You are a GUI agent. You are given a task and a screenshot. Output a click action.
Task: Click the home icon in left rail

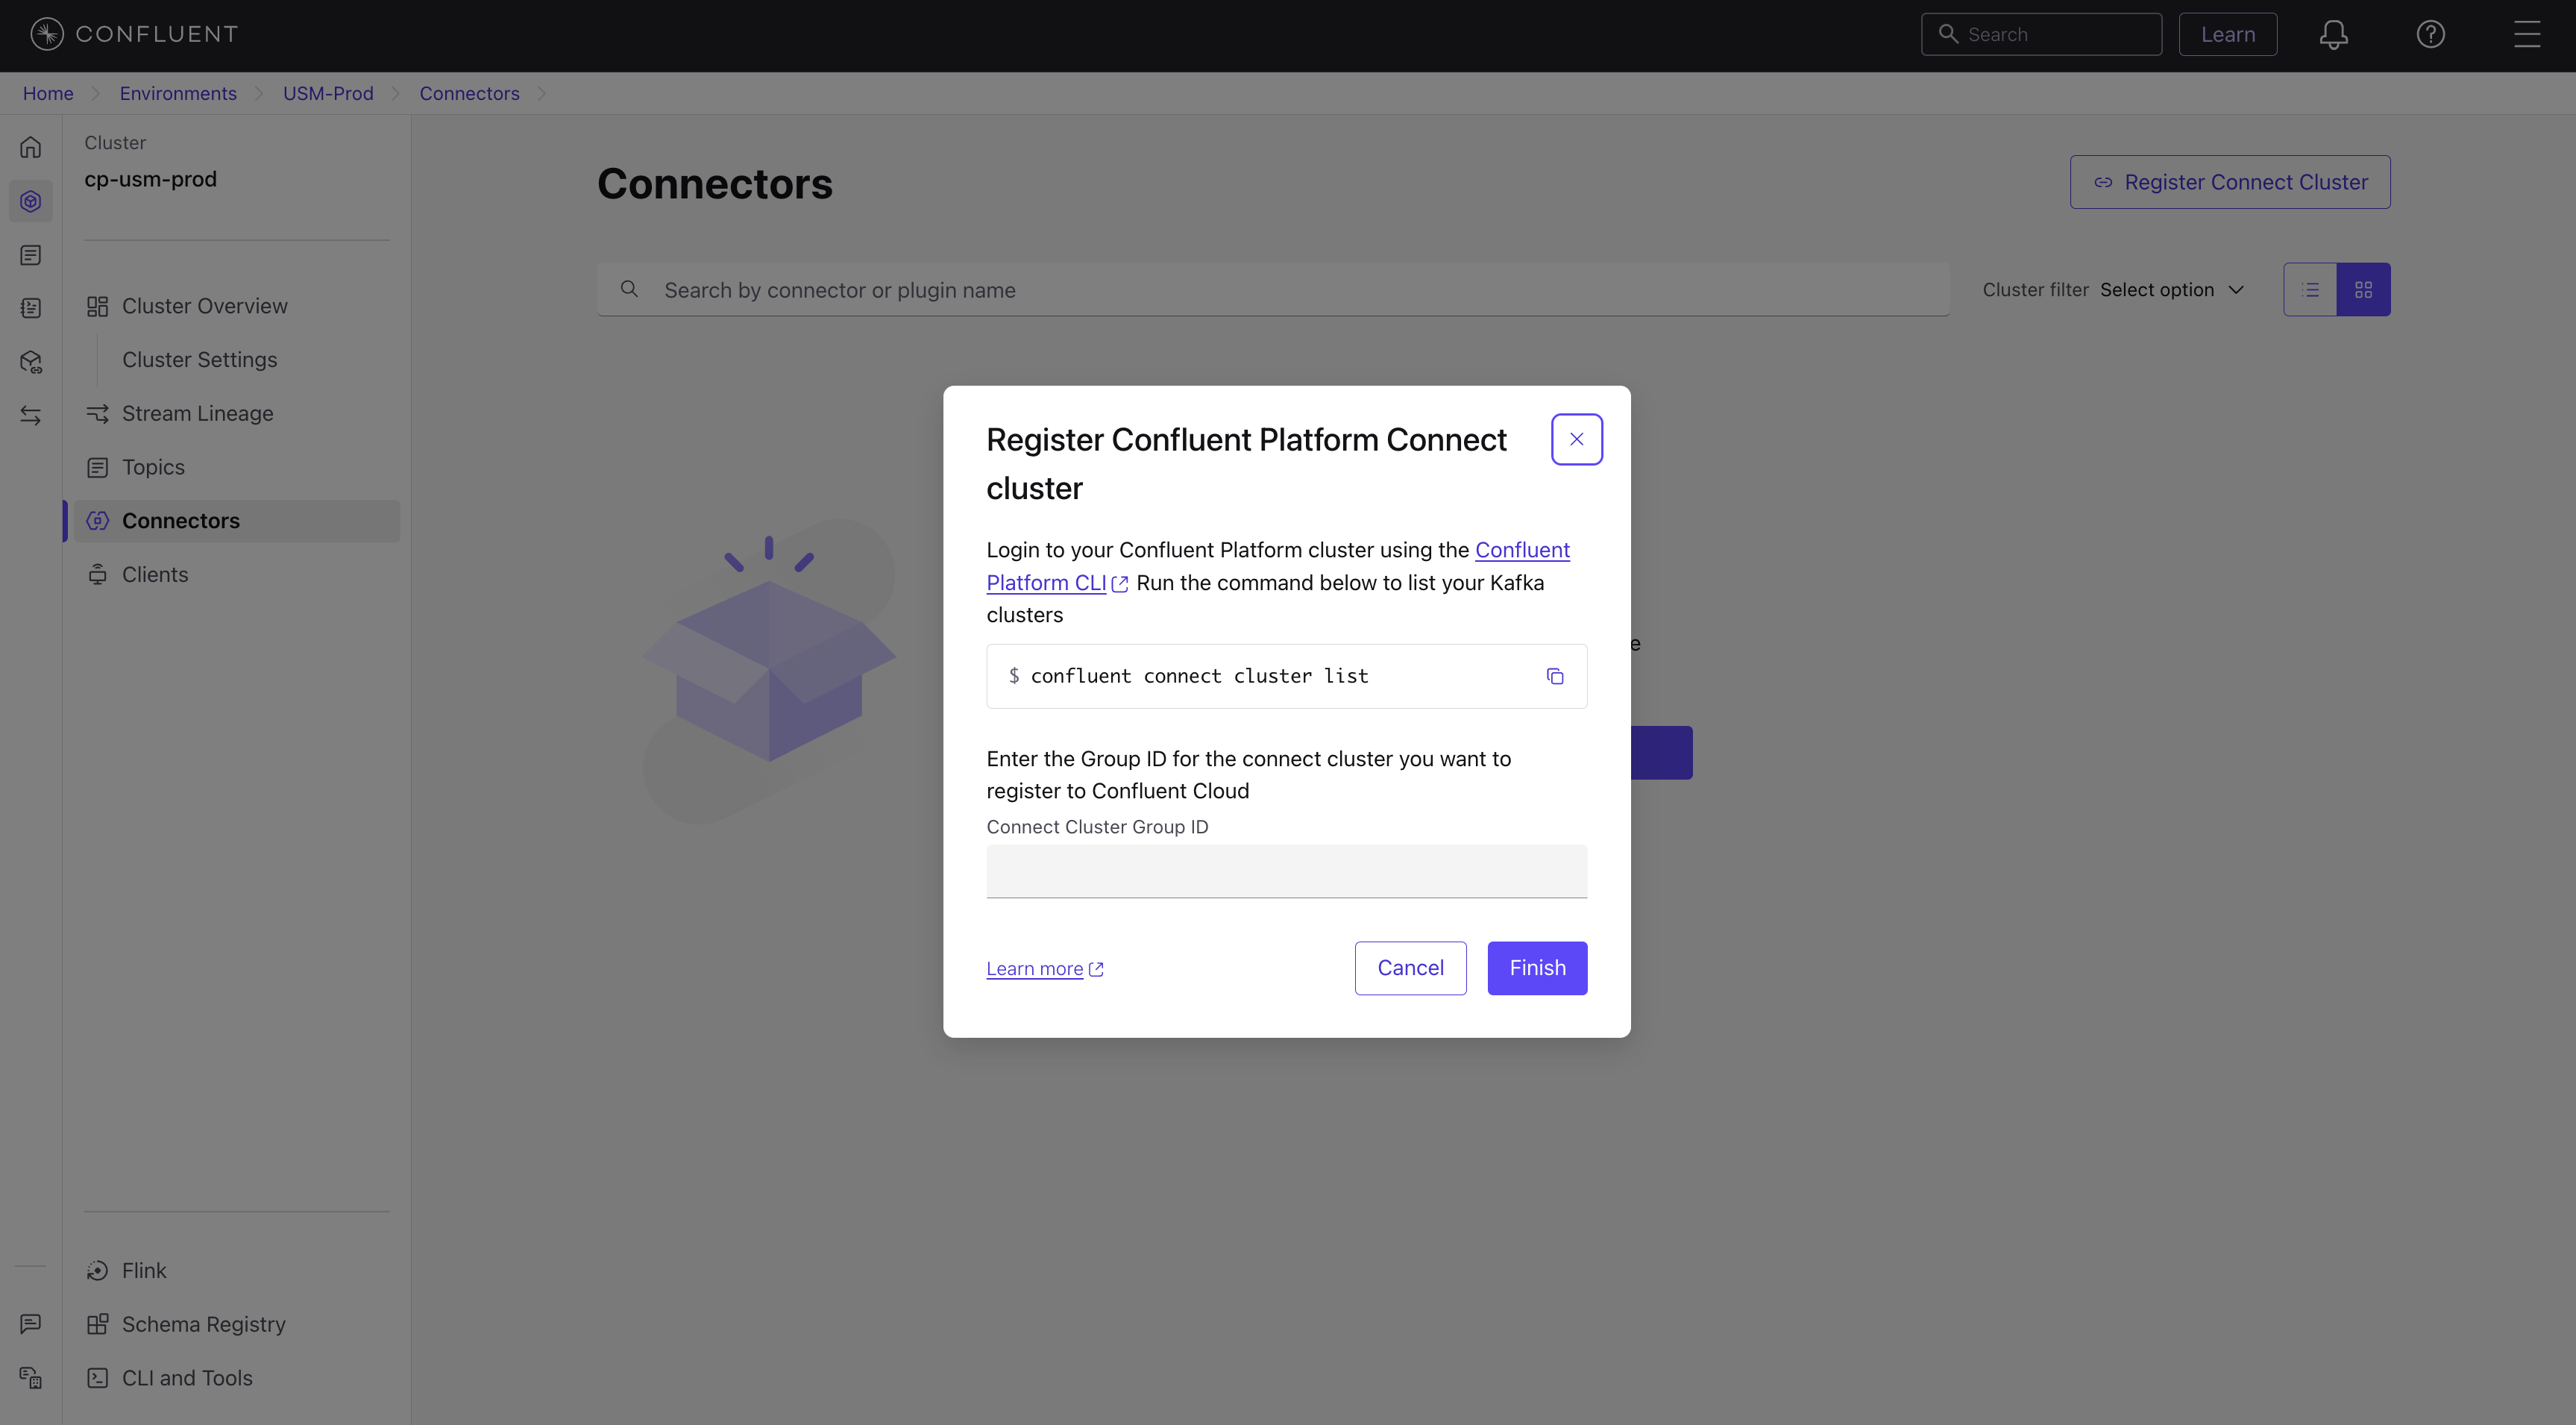click(31, 148)
